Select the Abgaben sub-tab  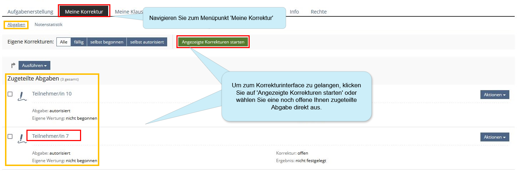click(16, 25)
